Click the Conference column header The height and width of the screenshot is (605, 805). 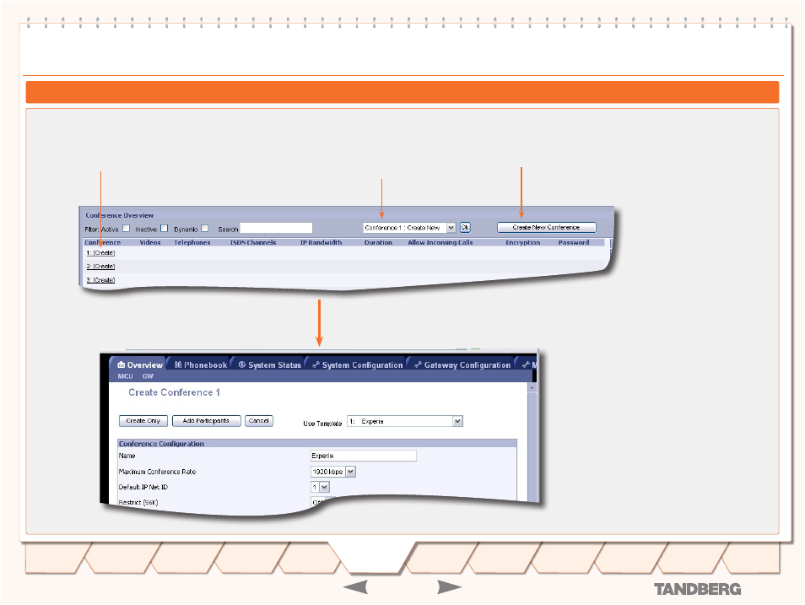(x=103, y=242)
